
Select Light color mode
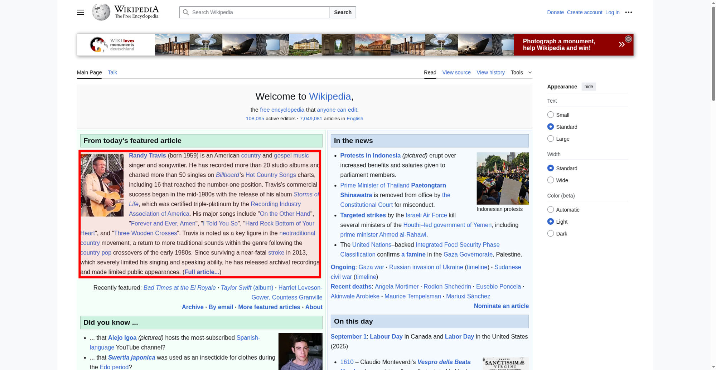click(551, 221)
